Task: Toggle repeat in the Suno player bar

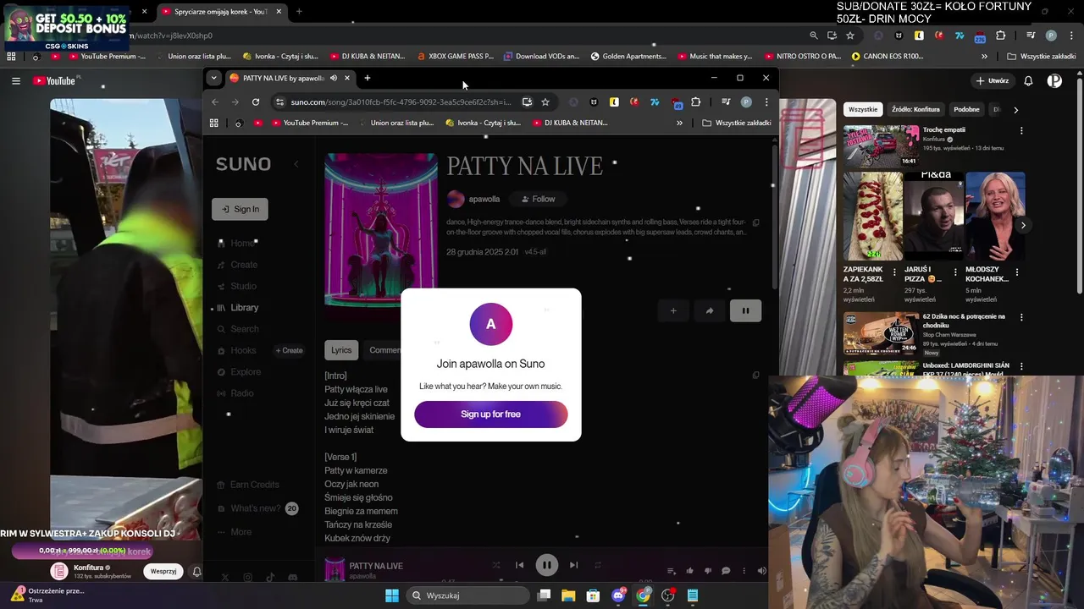Action: tap(597, 565)
